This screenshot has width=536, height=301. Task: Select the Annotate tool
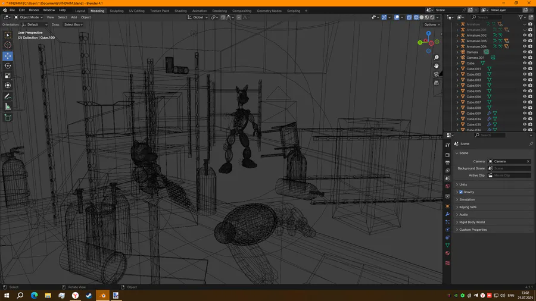(x=8, y=97)
